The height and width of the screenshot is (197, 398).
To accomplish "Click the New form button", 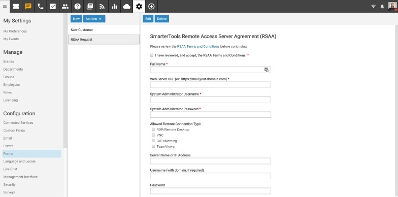I will [x=76, y=19].
